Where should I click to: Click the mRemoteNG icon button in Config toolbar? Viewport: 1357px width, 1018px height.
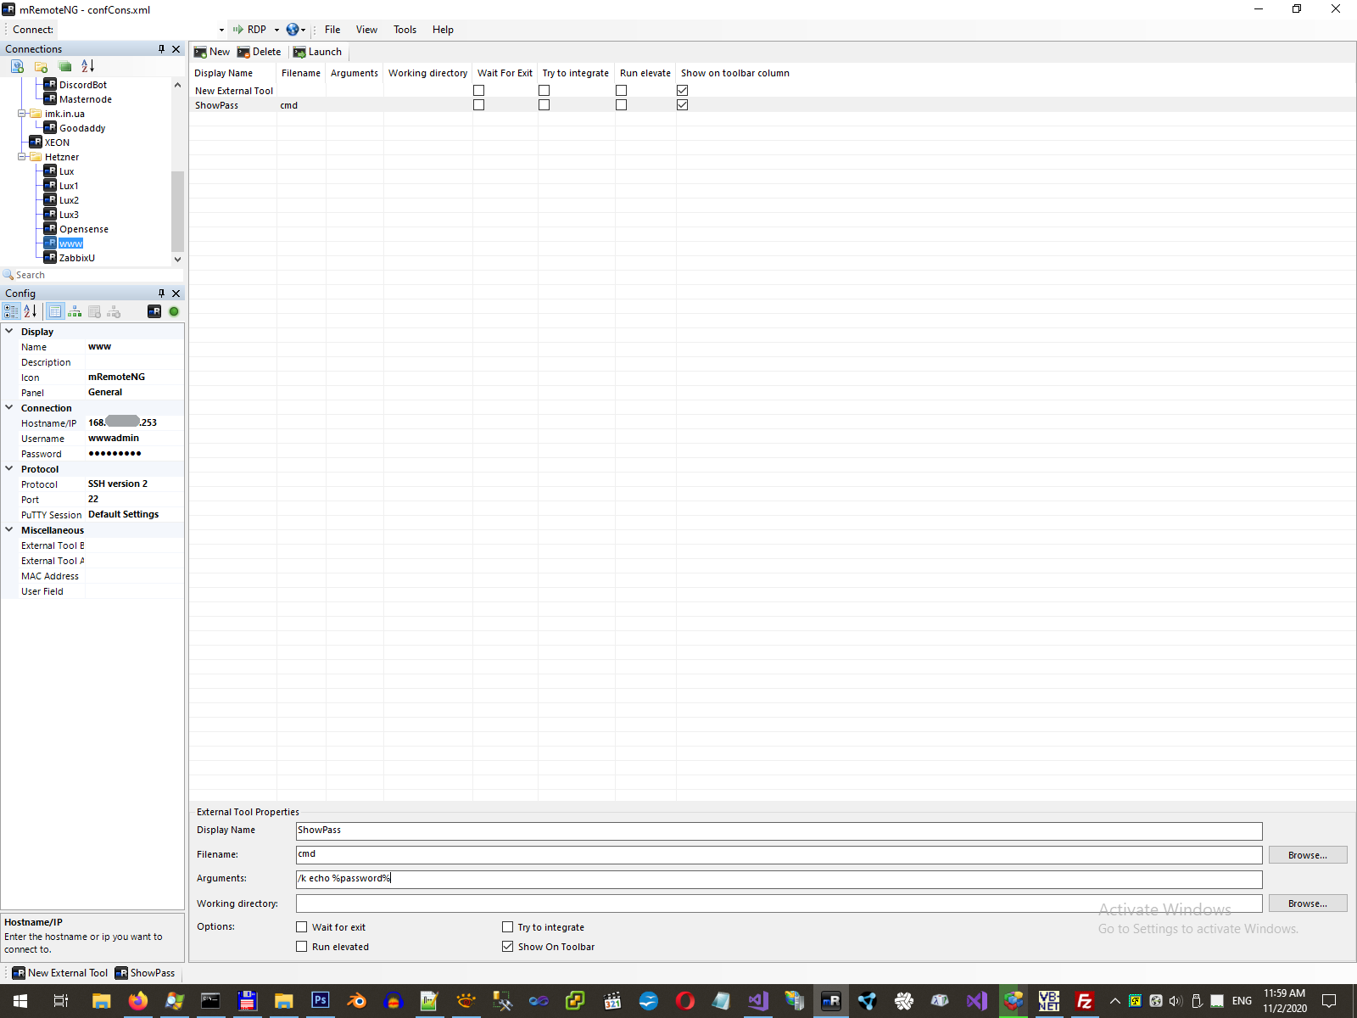(x=154, y=311)
